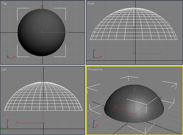Viewport: 183px width, 135px height.
Task: Open the Top viewport label menu
Action: tap(4, 4)
